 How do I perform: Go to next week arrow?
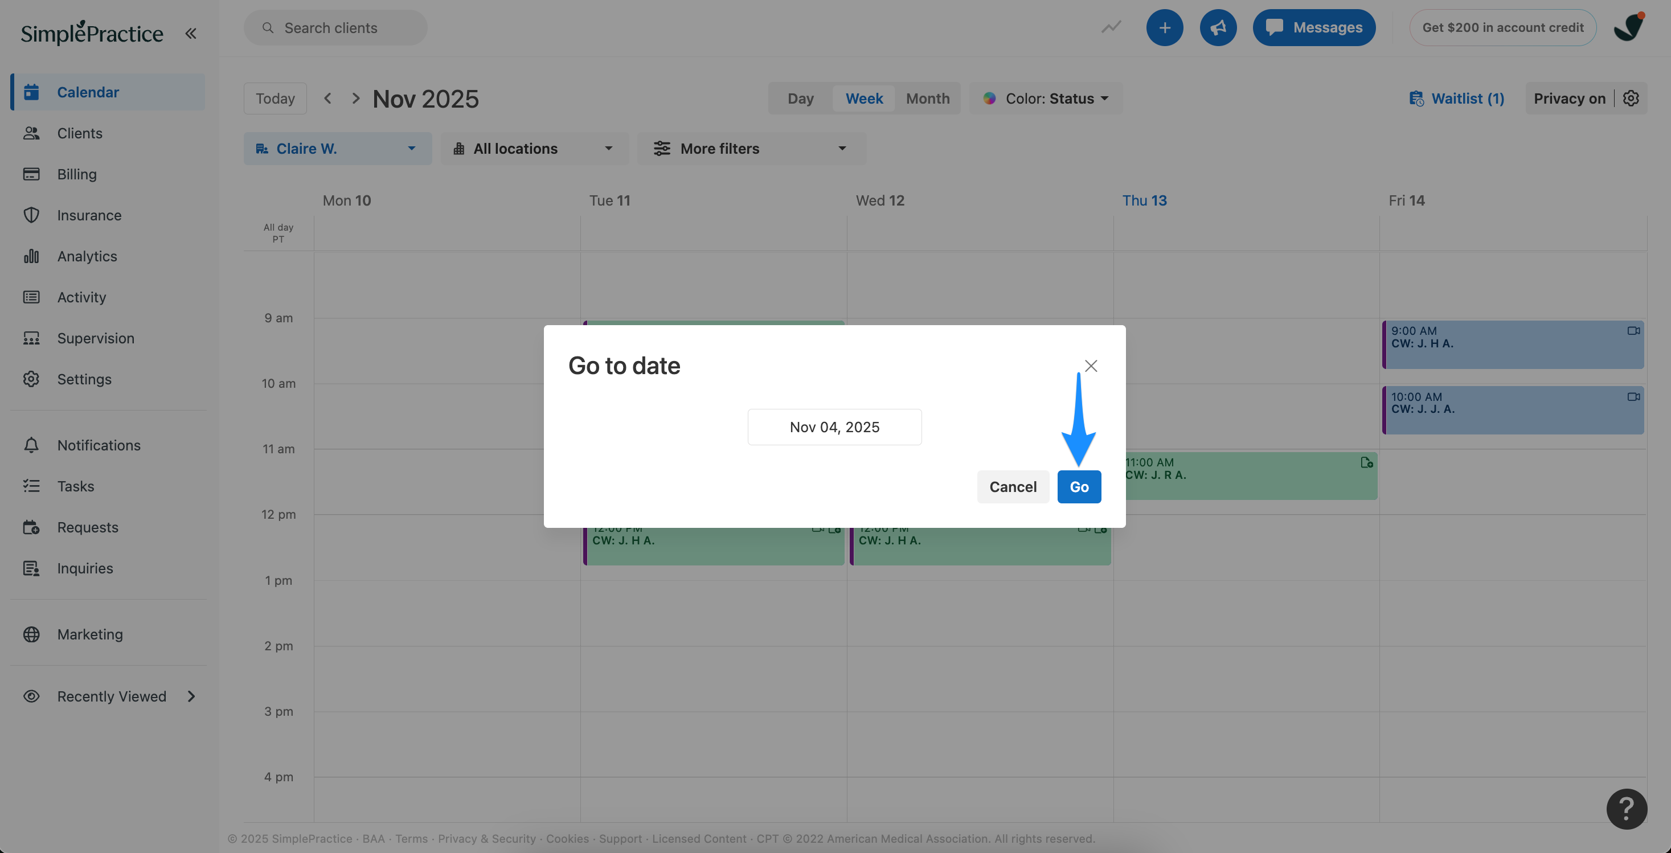point(355,99)
